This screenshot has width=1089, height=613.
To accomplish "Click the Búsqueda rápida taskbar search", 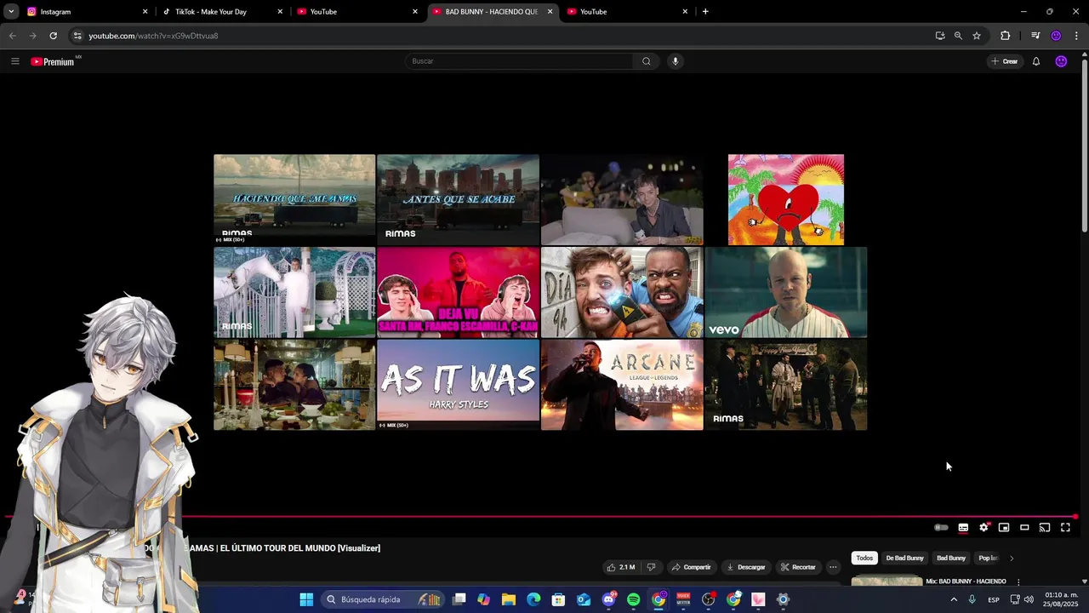I will 383,599.
